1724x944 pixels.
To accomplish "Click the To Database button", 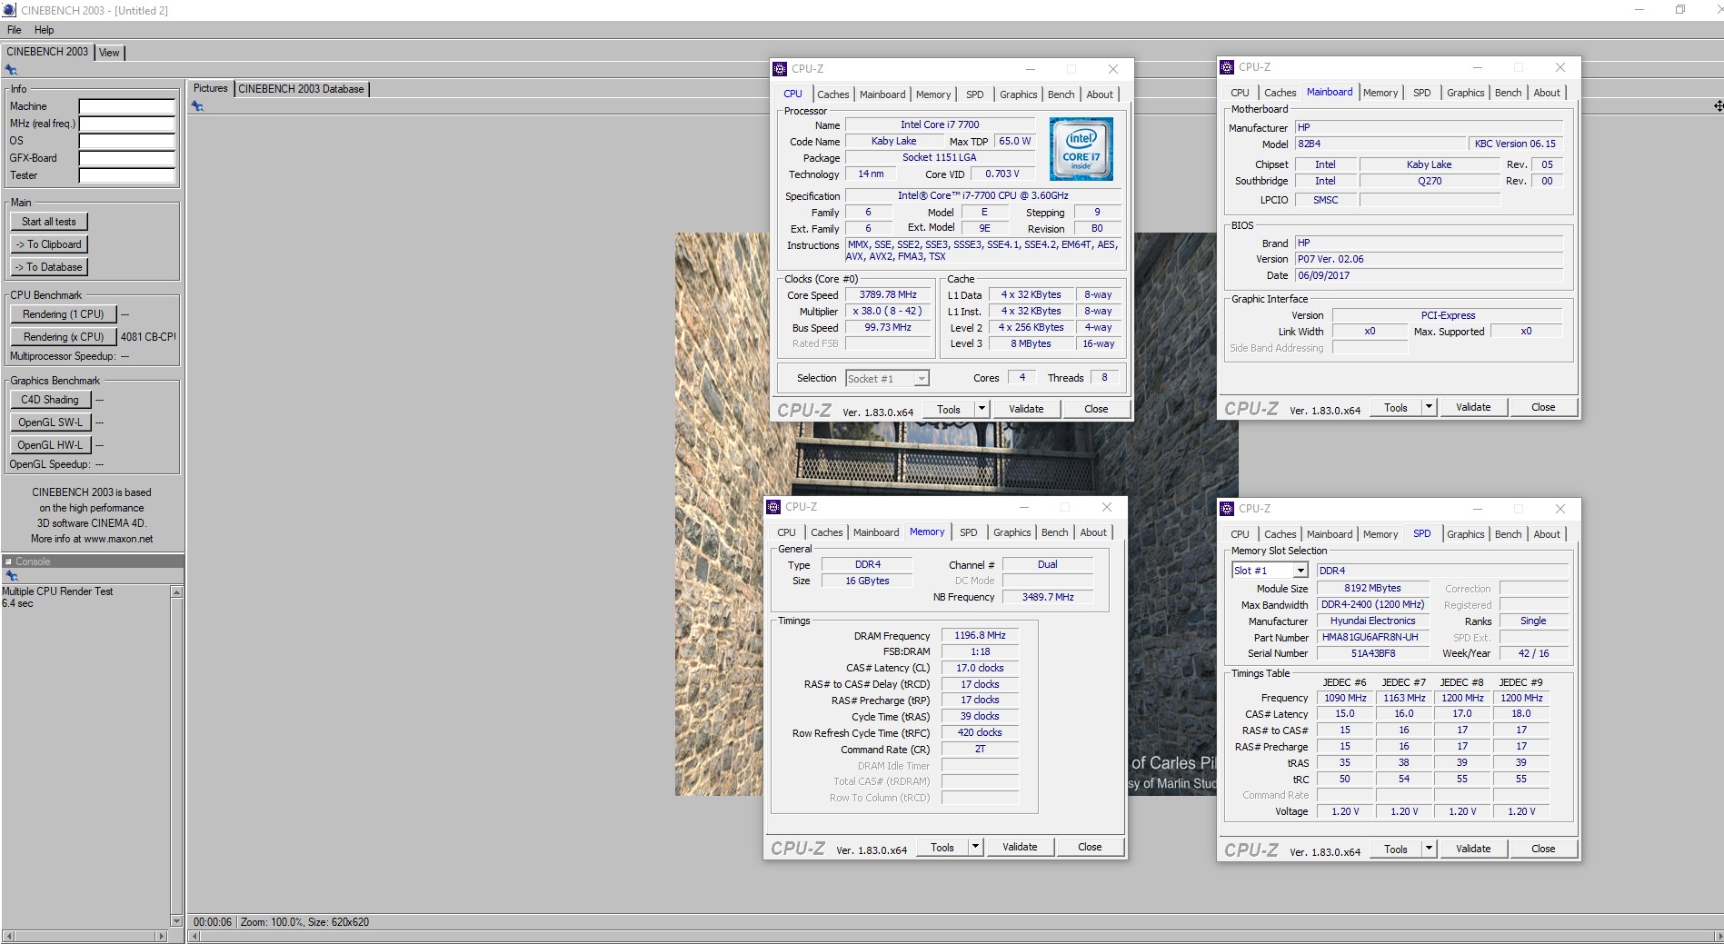I will 49,267.
